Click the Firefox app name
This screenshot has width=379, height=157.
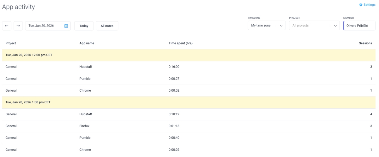(x=84, y=126)
